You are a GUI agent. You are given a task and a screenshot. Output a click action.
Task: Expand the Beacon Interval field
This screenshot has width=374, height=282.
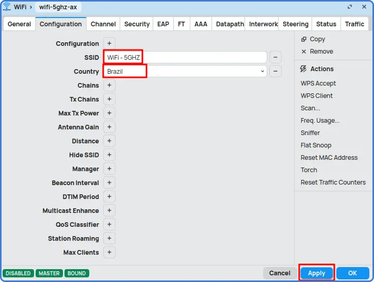pyautogui.click(x=109, y=183)
